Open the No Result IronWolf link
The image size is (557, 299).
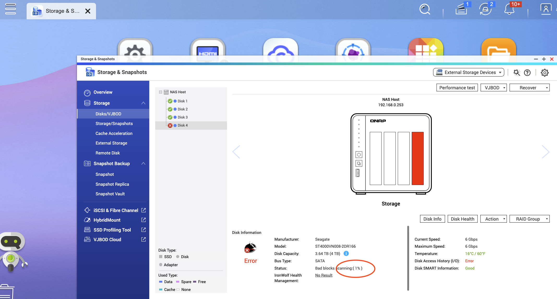[324, 275]
